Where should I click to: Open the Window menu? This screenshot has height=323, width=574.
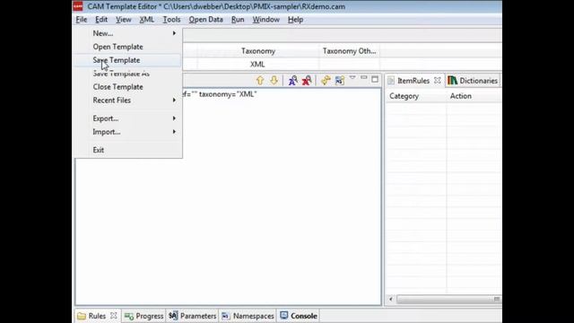(x=265, y=20)
